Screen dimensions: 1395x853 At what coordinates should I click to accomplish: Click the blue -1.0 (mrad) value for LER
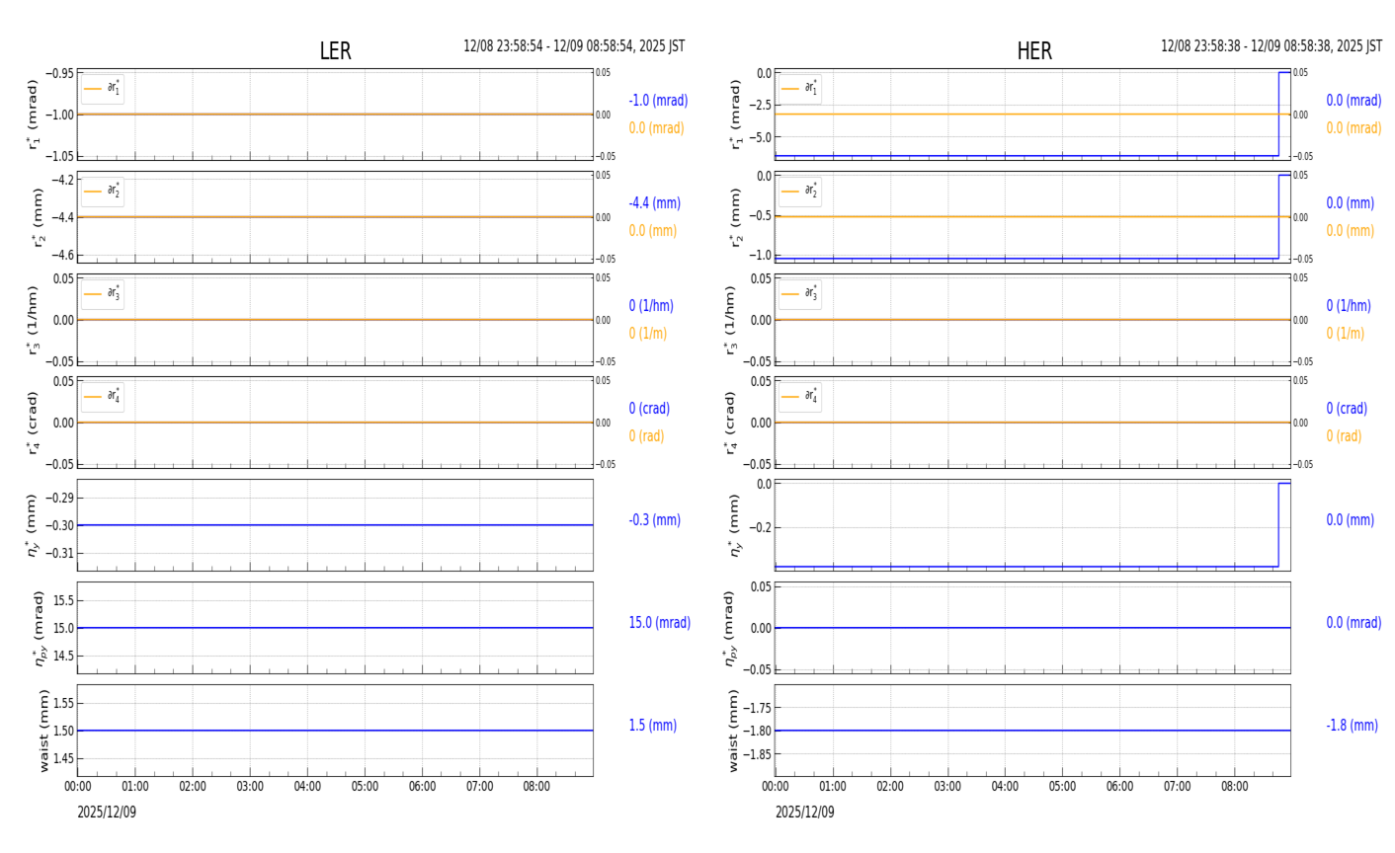pyautogui.click(x=658, y=101)
